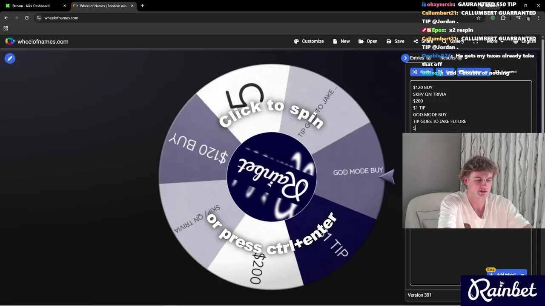Click the wheelofnames.com logo
The width and height of the screenshot is (545, 306).
[x=37, y=42]
